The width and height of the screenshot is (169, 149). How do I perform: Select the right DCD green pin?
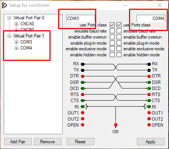click(149, 88)
